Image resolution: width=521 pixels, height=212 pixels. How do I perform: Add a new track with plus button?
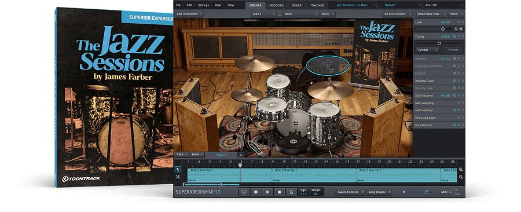(x=241, y=155)
